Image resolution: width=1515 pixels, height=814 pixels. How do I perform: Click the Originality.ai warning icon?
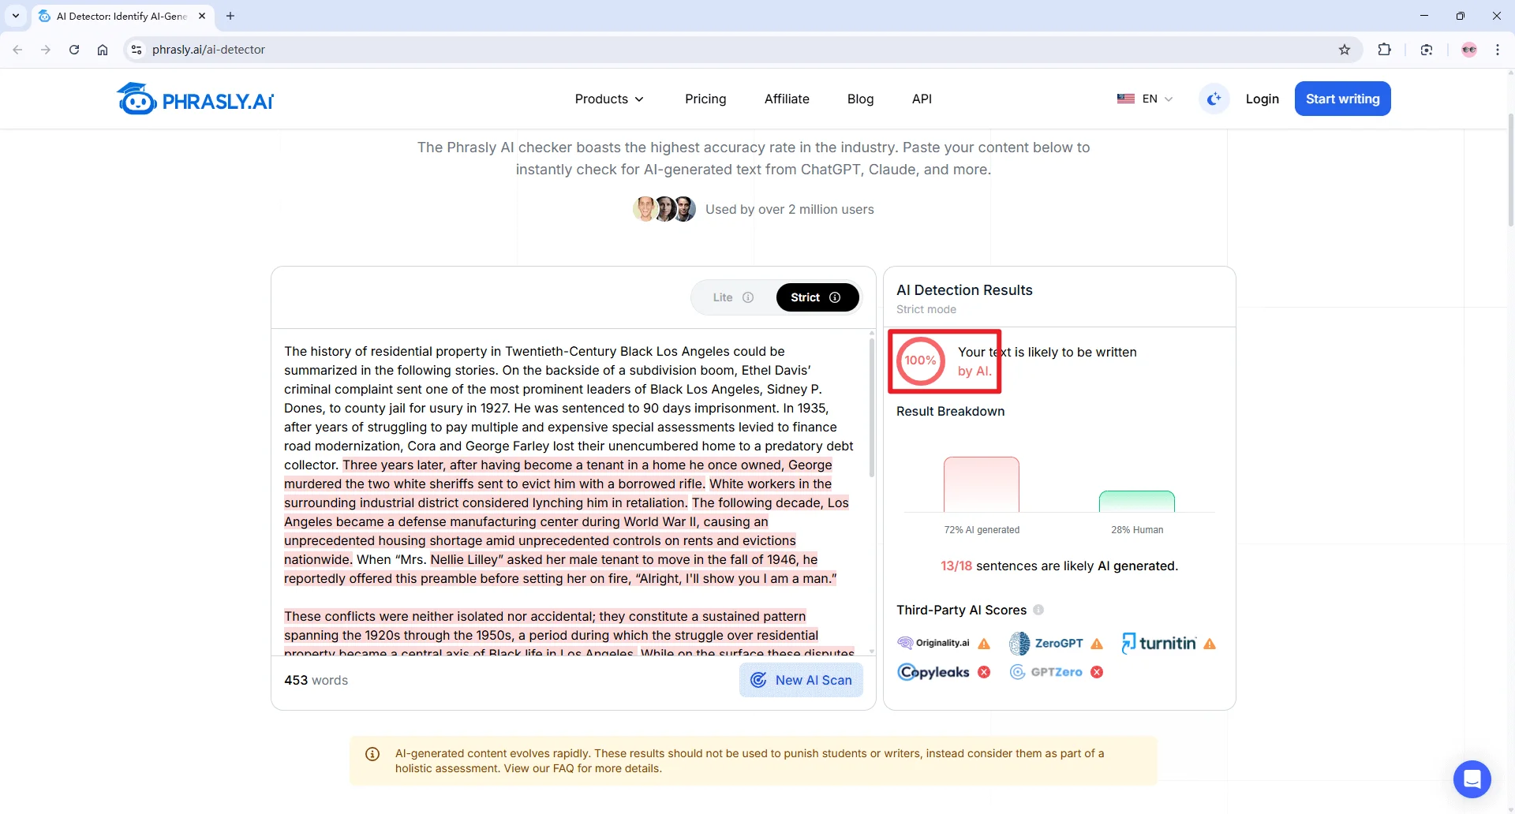point(984,644)
